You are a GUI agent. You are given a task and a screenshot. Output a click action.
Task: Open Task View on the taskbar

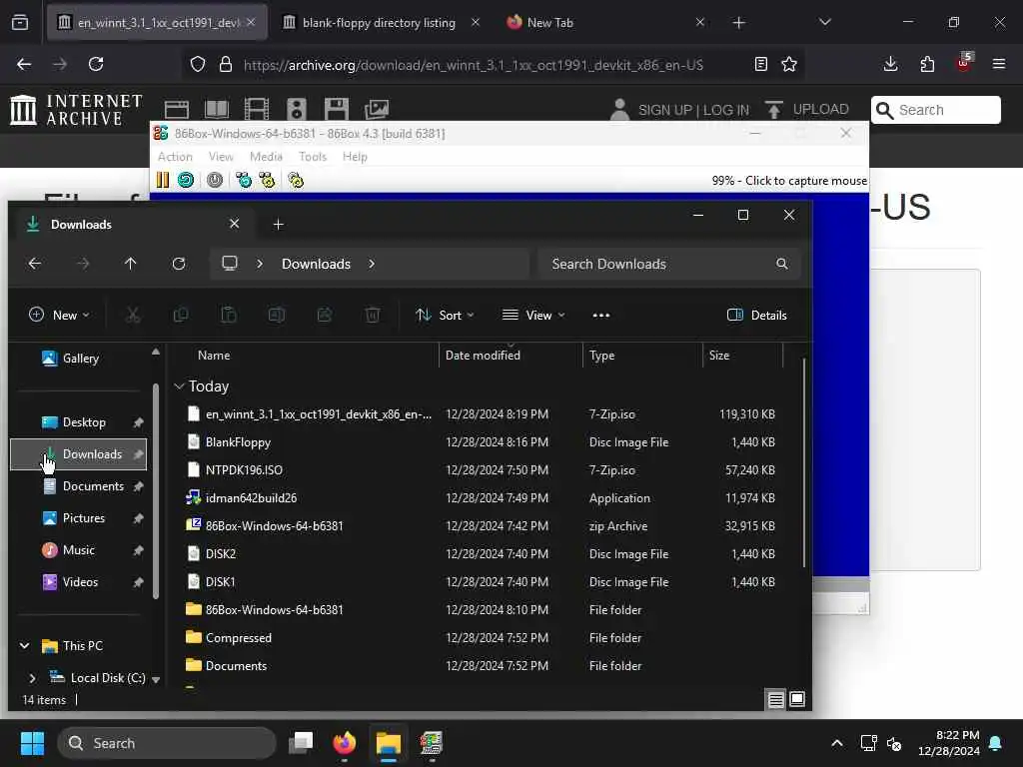(301, 743)
